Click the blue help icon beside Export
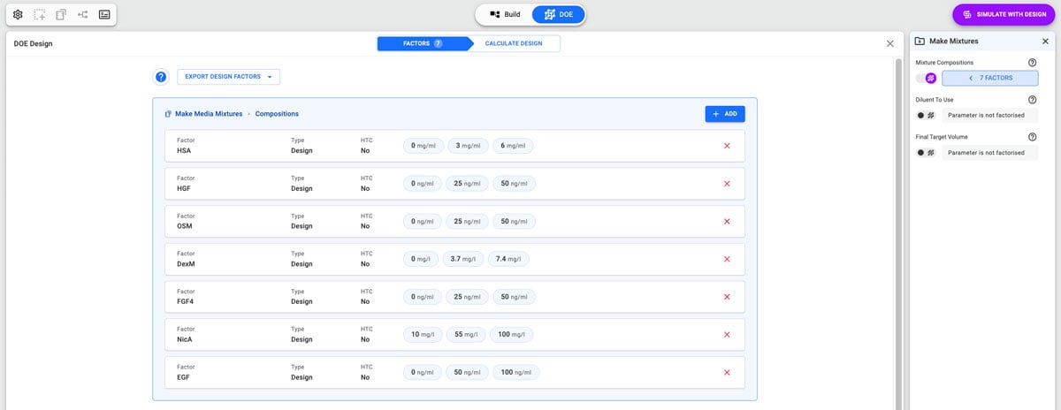The width and height of the screenshot is (1061, 410). coord(161,77)
